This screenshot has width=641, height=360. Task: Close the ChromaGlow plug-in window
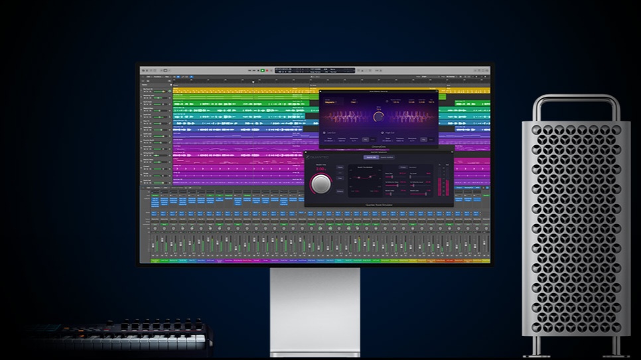tap(322, 91)
